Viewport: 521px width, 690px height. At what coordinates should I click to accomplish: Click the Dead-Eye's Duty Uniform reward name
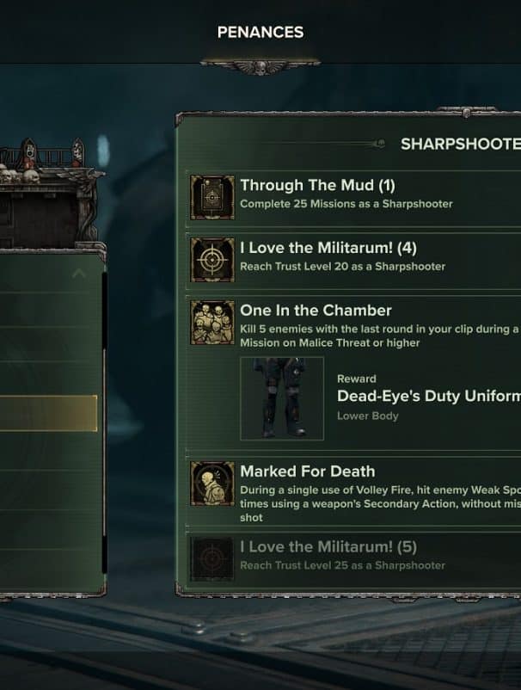[x=429, y=396]
